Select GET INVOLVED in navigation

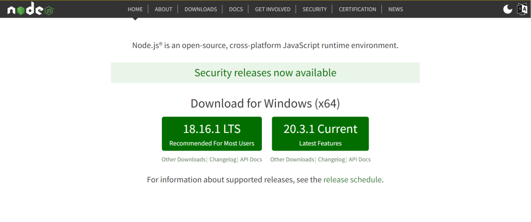coord(272,9)
